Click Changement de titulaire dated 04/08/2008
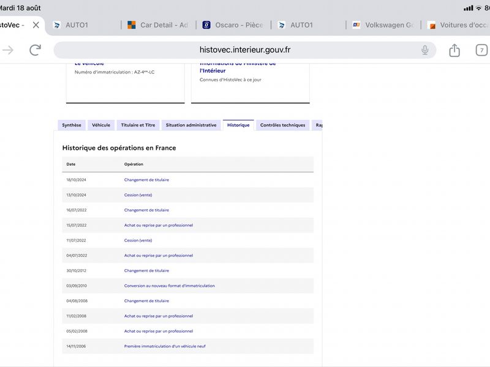This screenshot has height=367, width=490. (x=146, y=301)
